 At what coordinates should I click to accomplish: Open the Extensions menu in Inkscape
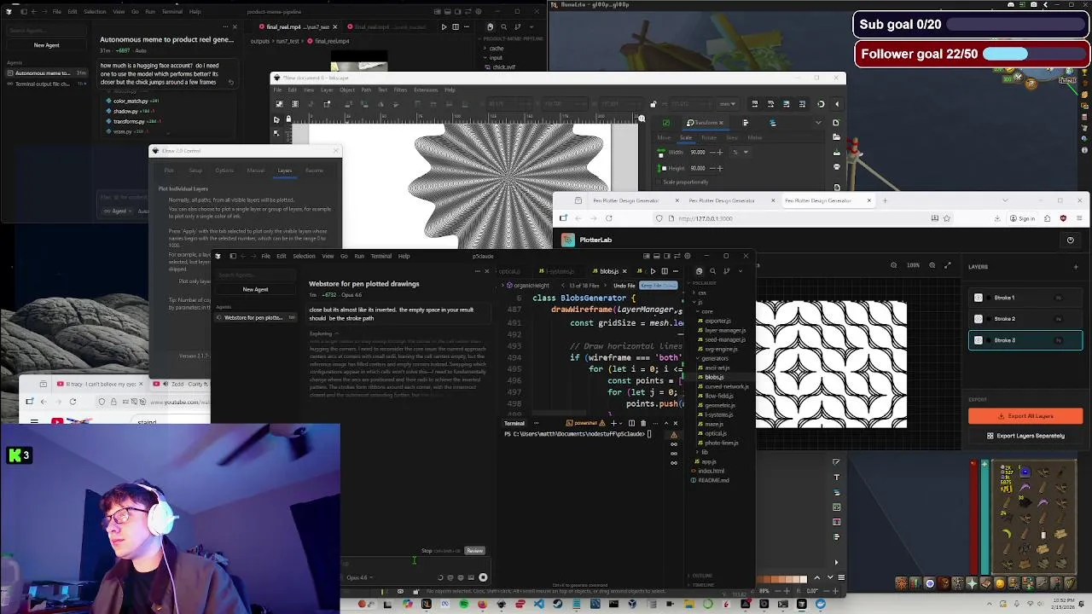(x=425, y=90)
